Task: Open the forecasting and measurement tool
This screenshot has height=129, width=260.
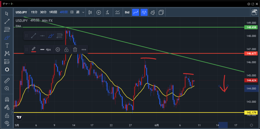Action: [7, 62]
